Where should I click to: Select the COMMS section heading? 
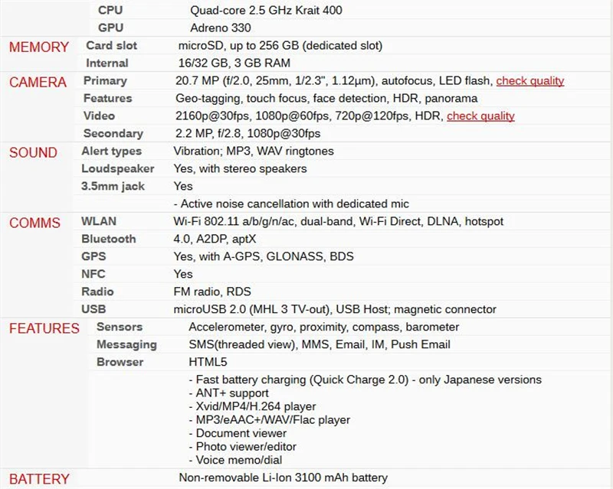click(x=34, y=223)
